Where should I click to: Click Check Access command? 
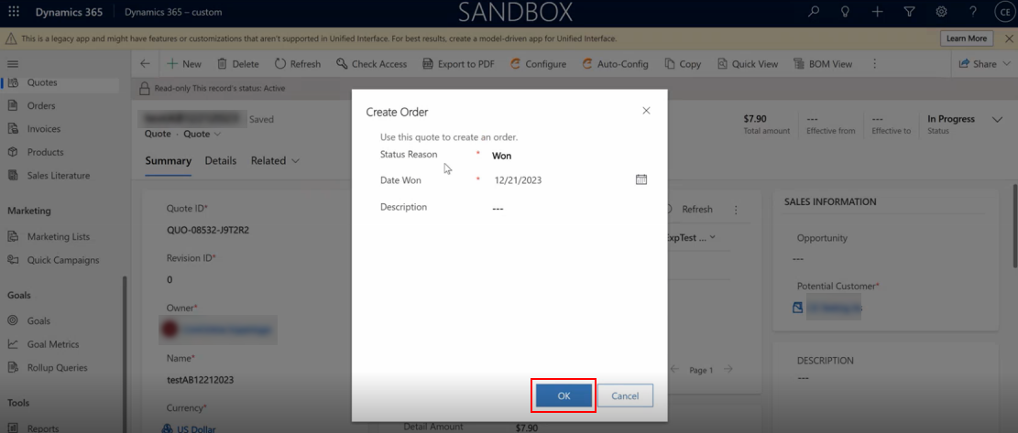tap(371, 64)
